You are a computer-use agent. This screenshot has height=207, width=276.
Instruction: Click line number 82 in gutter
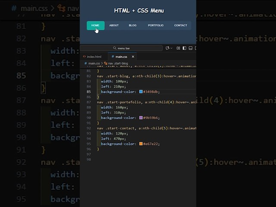(89, 76)
